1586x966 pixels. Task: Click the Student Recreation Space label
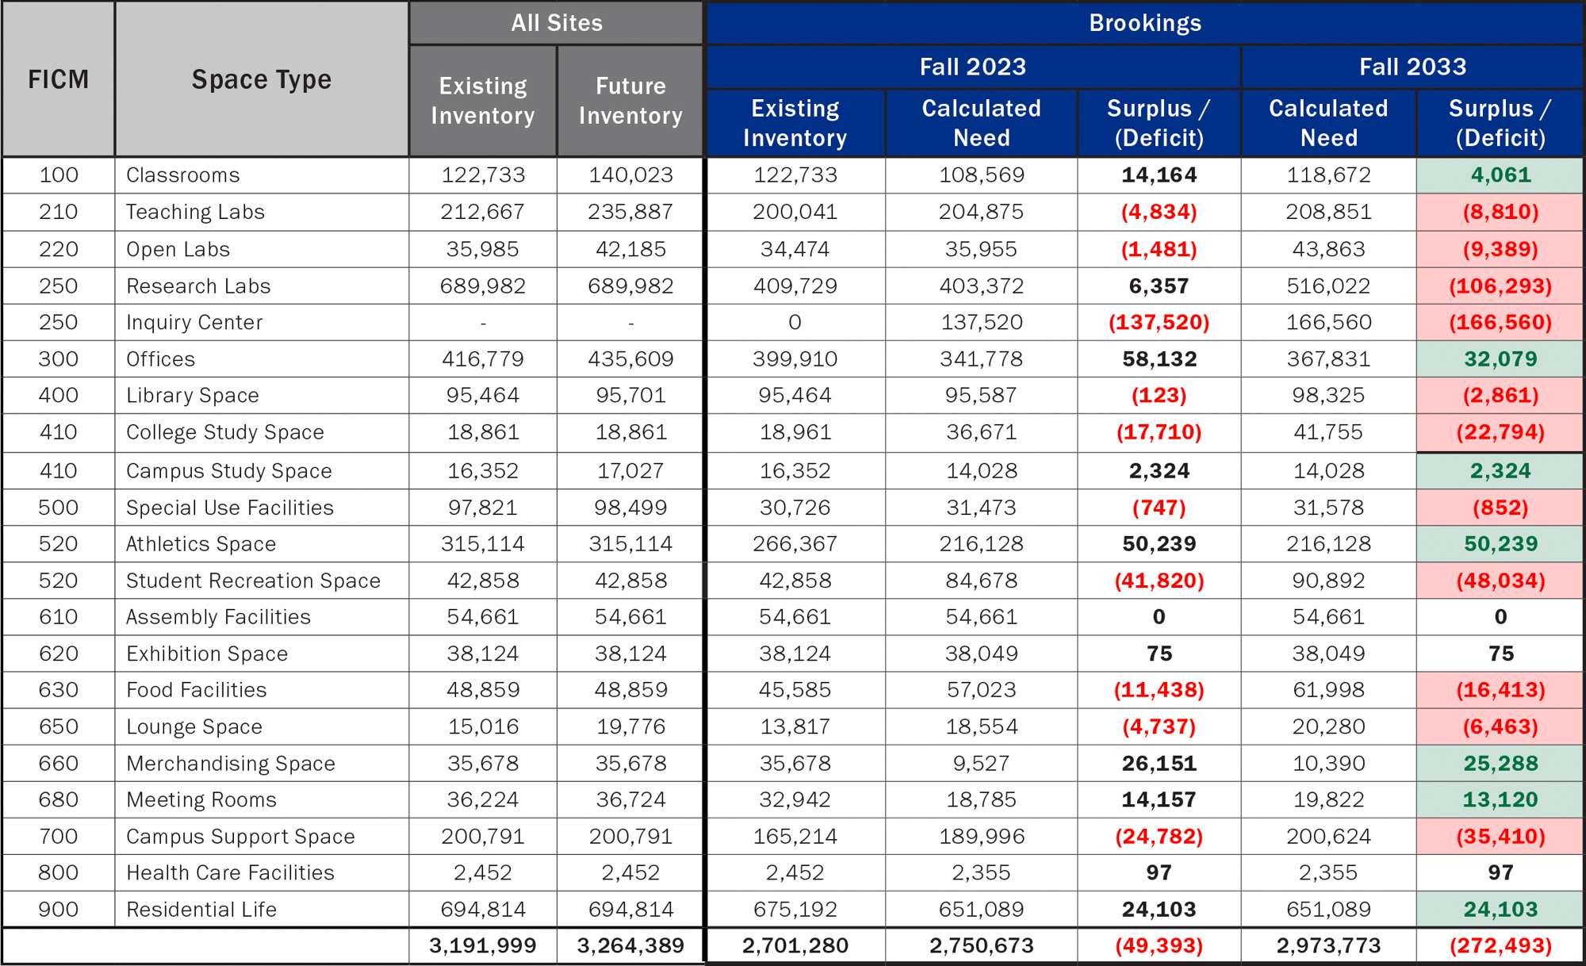(253, 581)
